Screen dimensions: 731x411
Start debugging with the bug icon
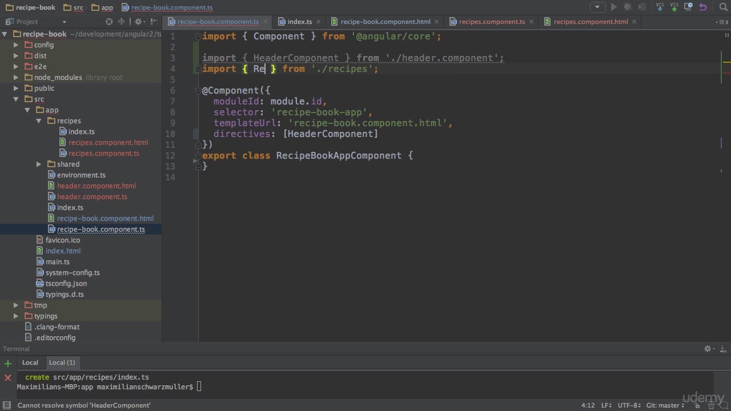point(628,7)
